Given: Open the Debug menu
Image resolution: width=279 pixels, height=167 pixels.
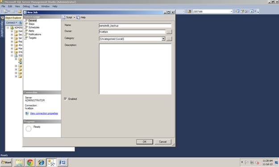Looking at the screenshot, I should (x=26, y=6).
